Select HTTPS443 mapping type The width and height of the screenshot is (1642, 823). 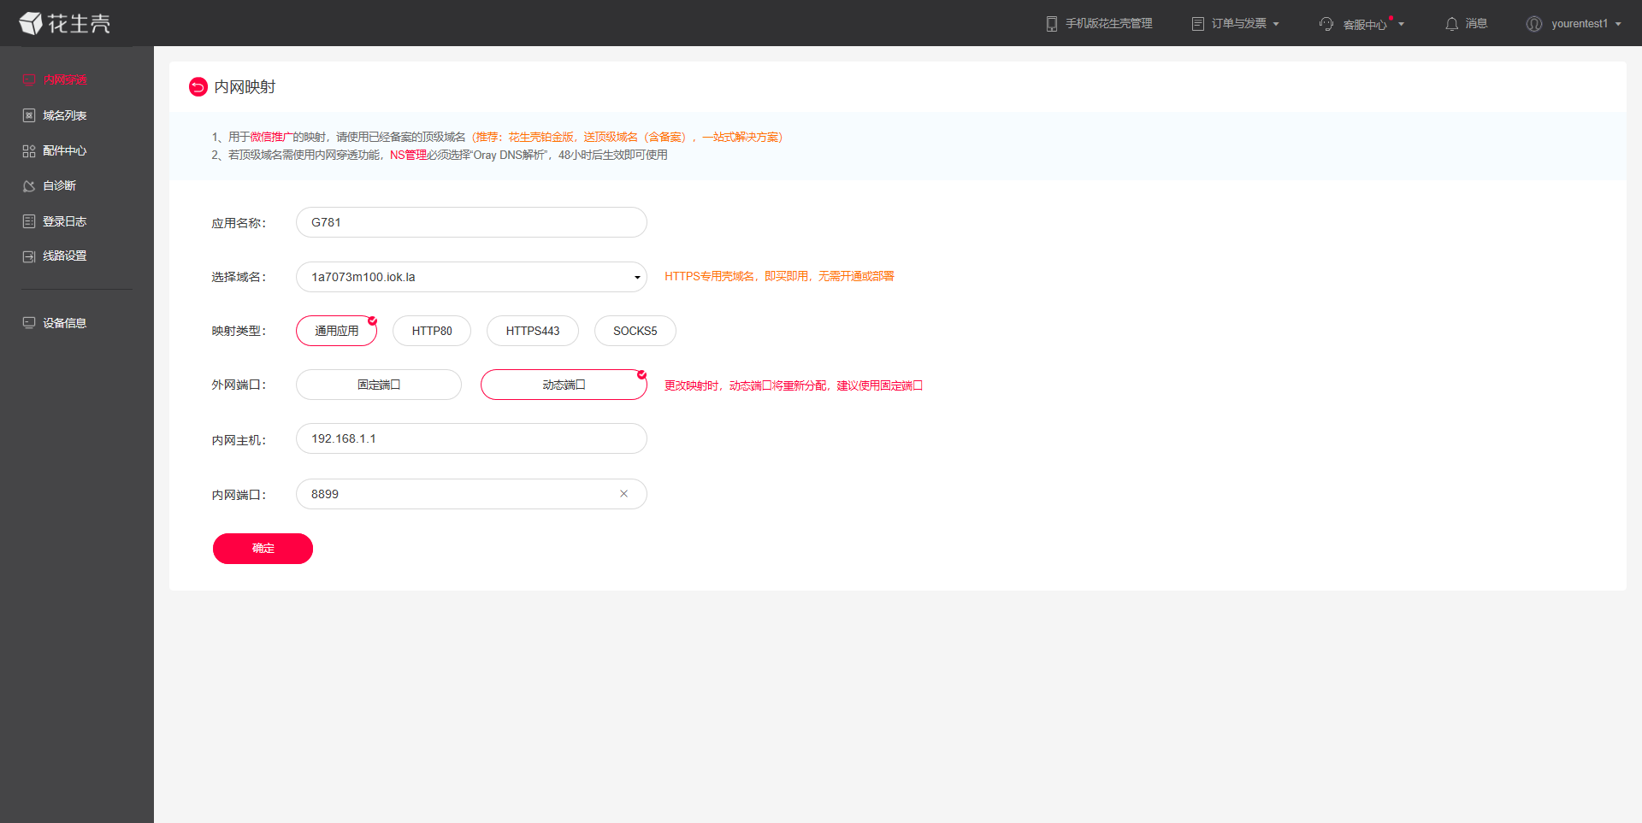532,331
